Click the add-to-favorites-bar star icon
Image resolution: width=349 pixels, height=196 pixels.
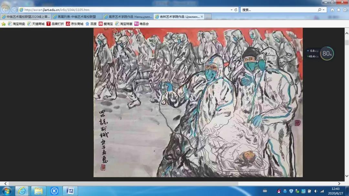4,24
